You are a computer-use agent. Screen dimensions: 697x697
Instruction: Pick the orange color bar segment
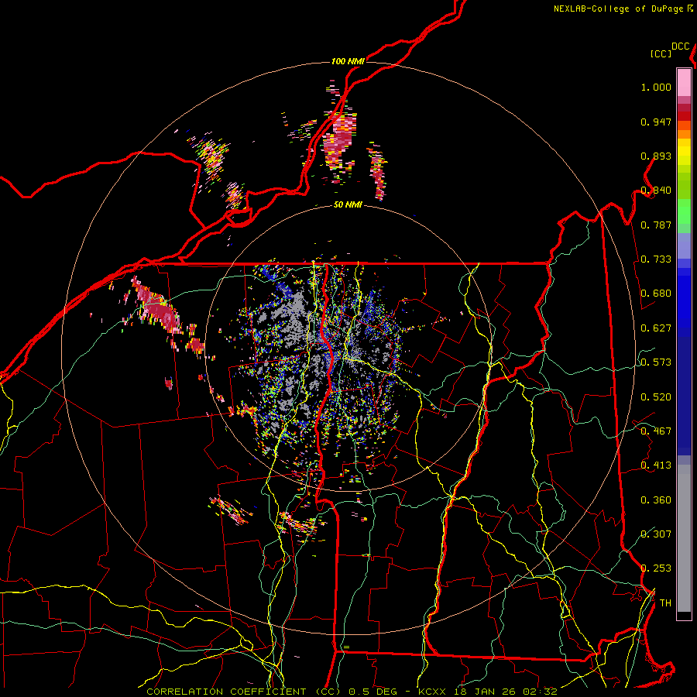[684, 134]
